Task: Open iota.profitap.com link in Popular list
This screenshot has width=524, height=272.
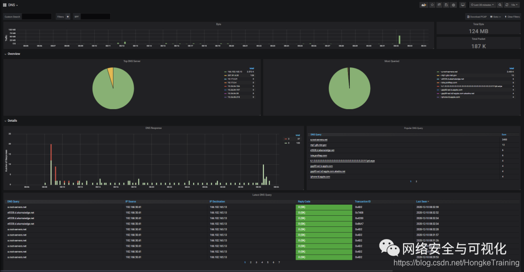Action: pyautogui.click(x=318, y=155)
